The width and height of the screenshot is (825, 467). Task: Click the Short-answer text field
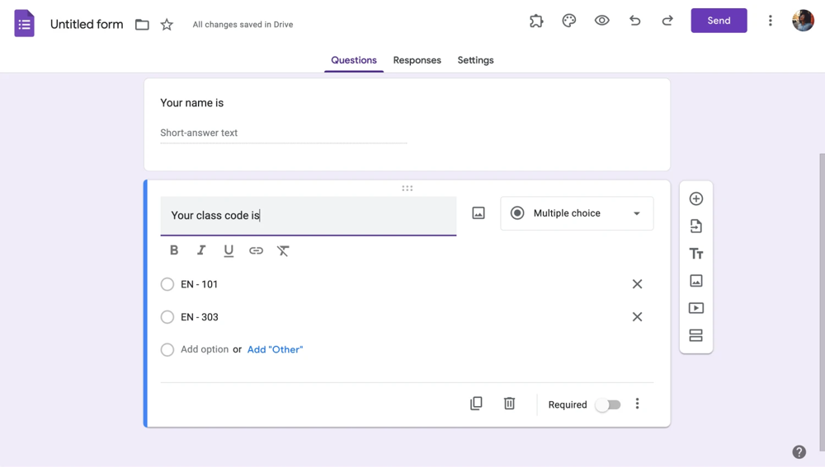[283, 133]
